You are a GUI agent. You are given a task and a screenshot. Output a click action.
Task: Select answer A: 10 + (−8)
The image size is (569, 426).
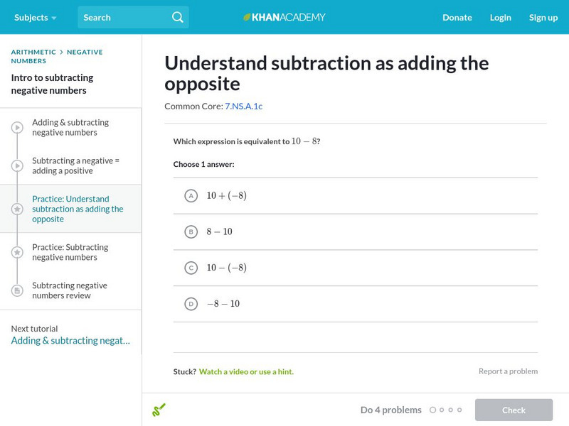pos(191,196)
